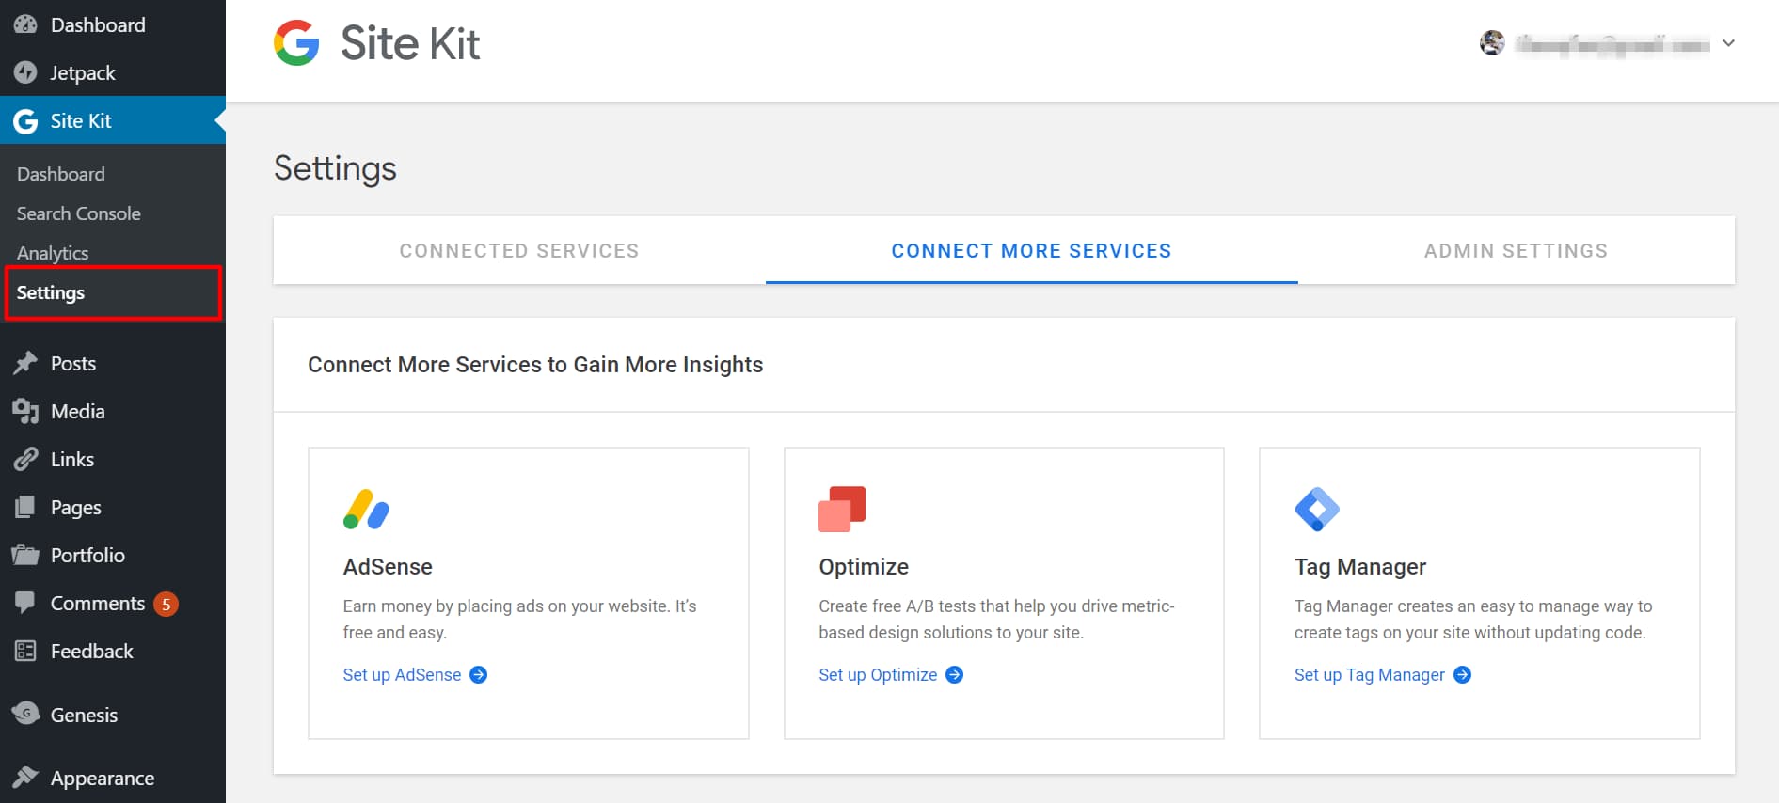This screenshot has width=1779, height=803.
Task: Click the Links chain icon
Action: 25,459
